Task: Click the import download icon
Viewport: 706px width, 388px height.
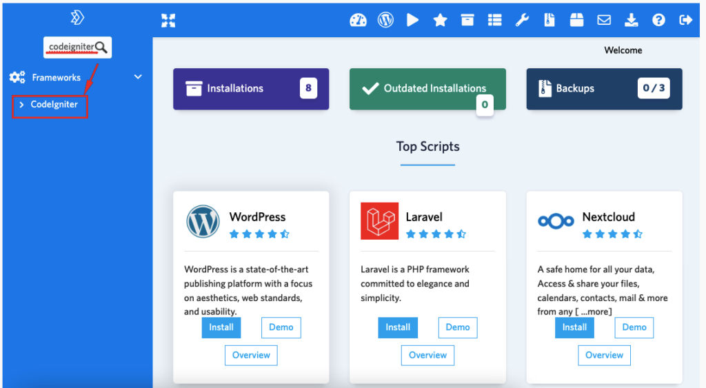Action: 632,20
